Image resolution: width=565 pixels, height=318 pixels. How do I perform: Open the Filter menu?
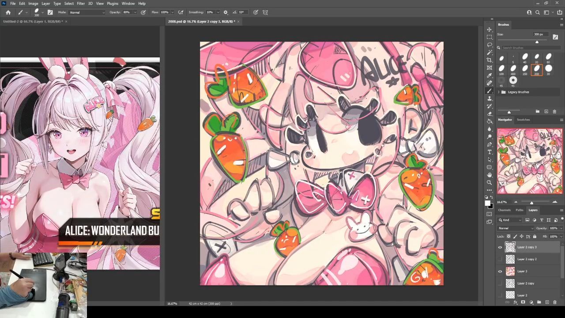[81, 4]
